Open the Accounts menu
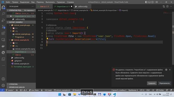The image size is (174, 97). click(x=3, y=79)
